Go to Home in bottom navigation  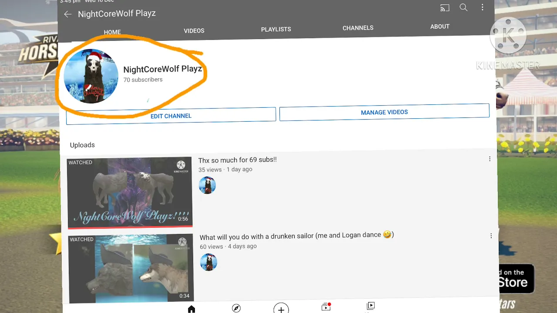191,309
